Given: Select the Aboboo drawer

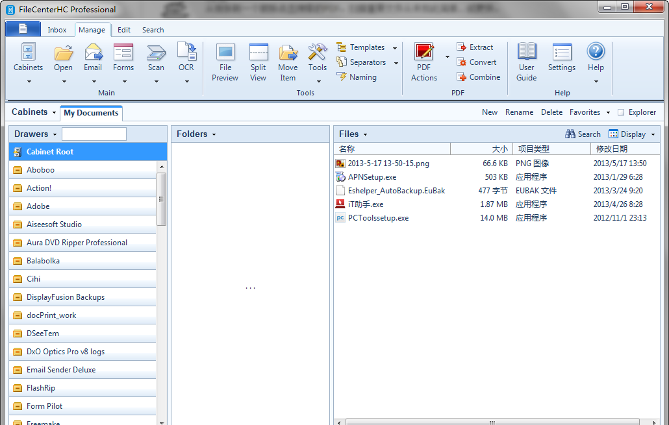Looking at the screenshot, I should click(82, 169).
